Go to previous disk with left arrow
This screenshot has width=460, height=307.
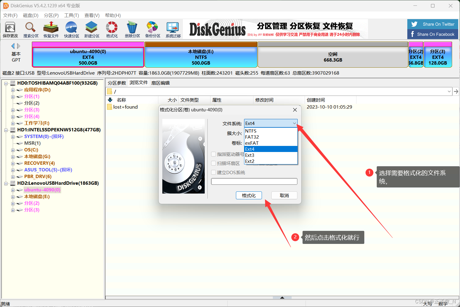[x=13, y=46]
